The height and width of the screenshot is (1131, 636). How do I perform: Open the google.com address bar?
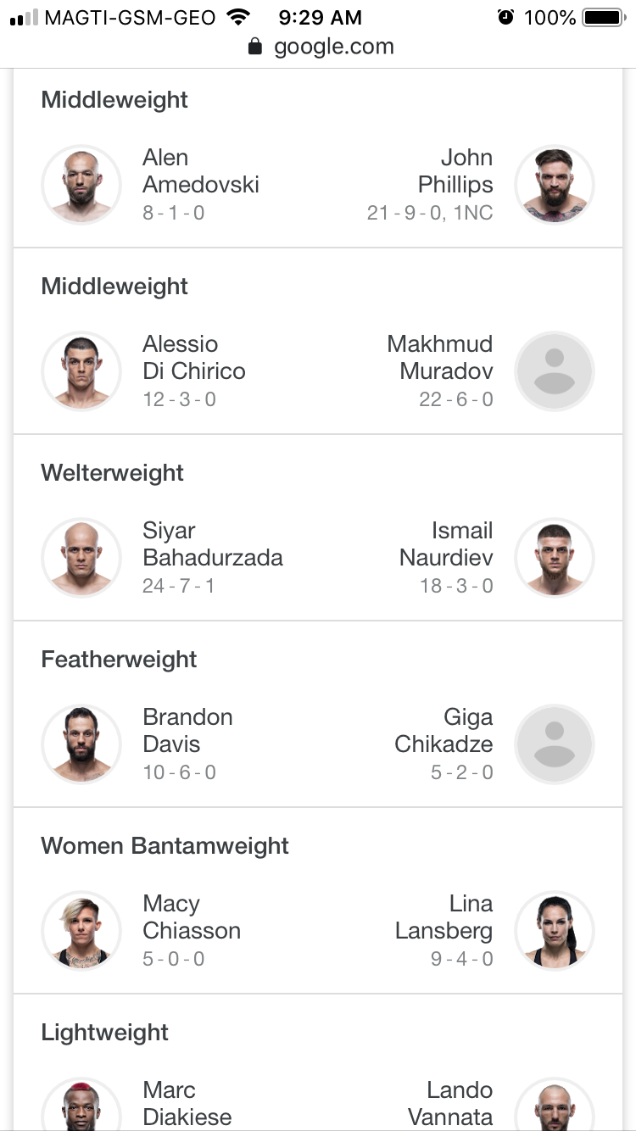(x=333, y=47)
